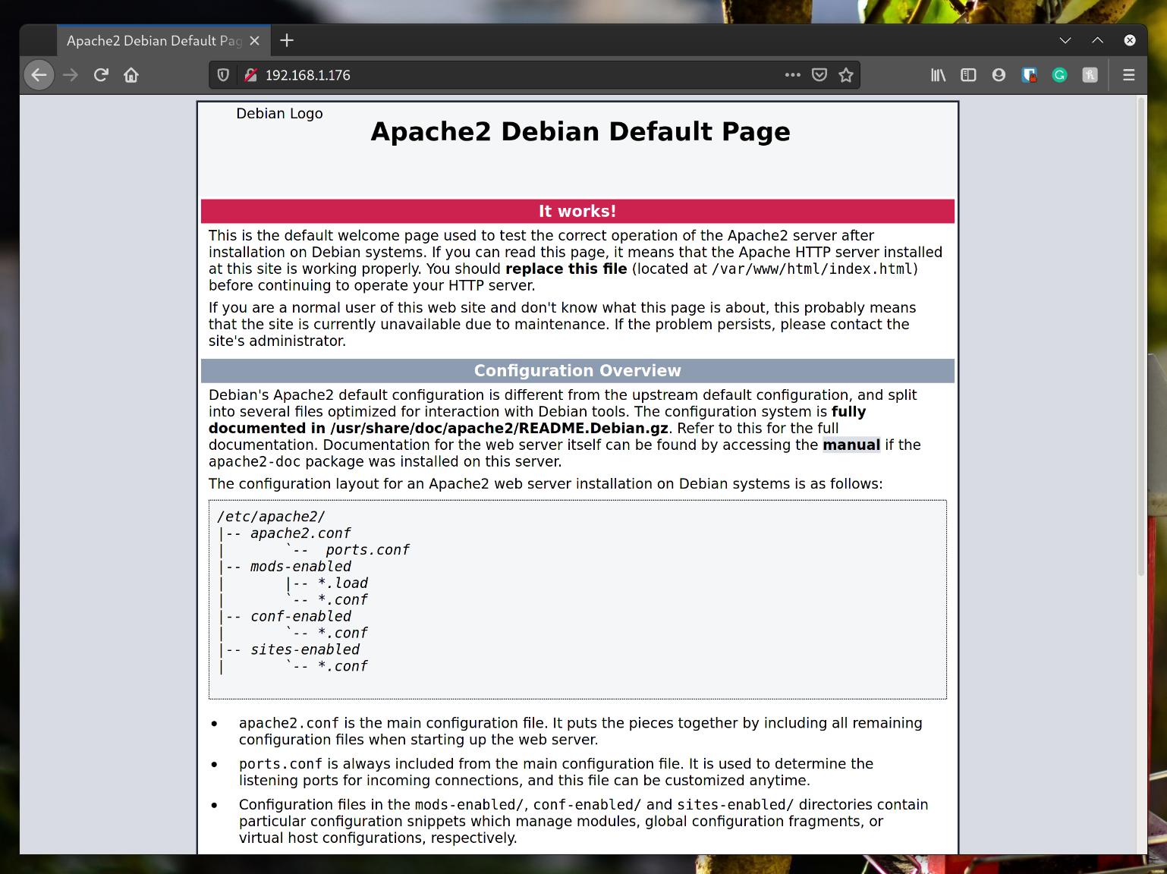
Task: Reload the current page
Action: (101, 75)
